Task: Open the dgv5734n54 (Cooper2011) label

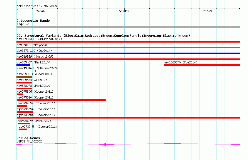Action: pos(36,103)
